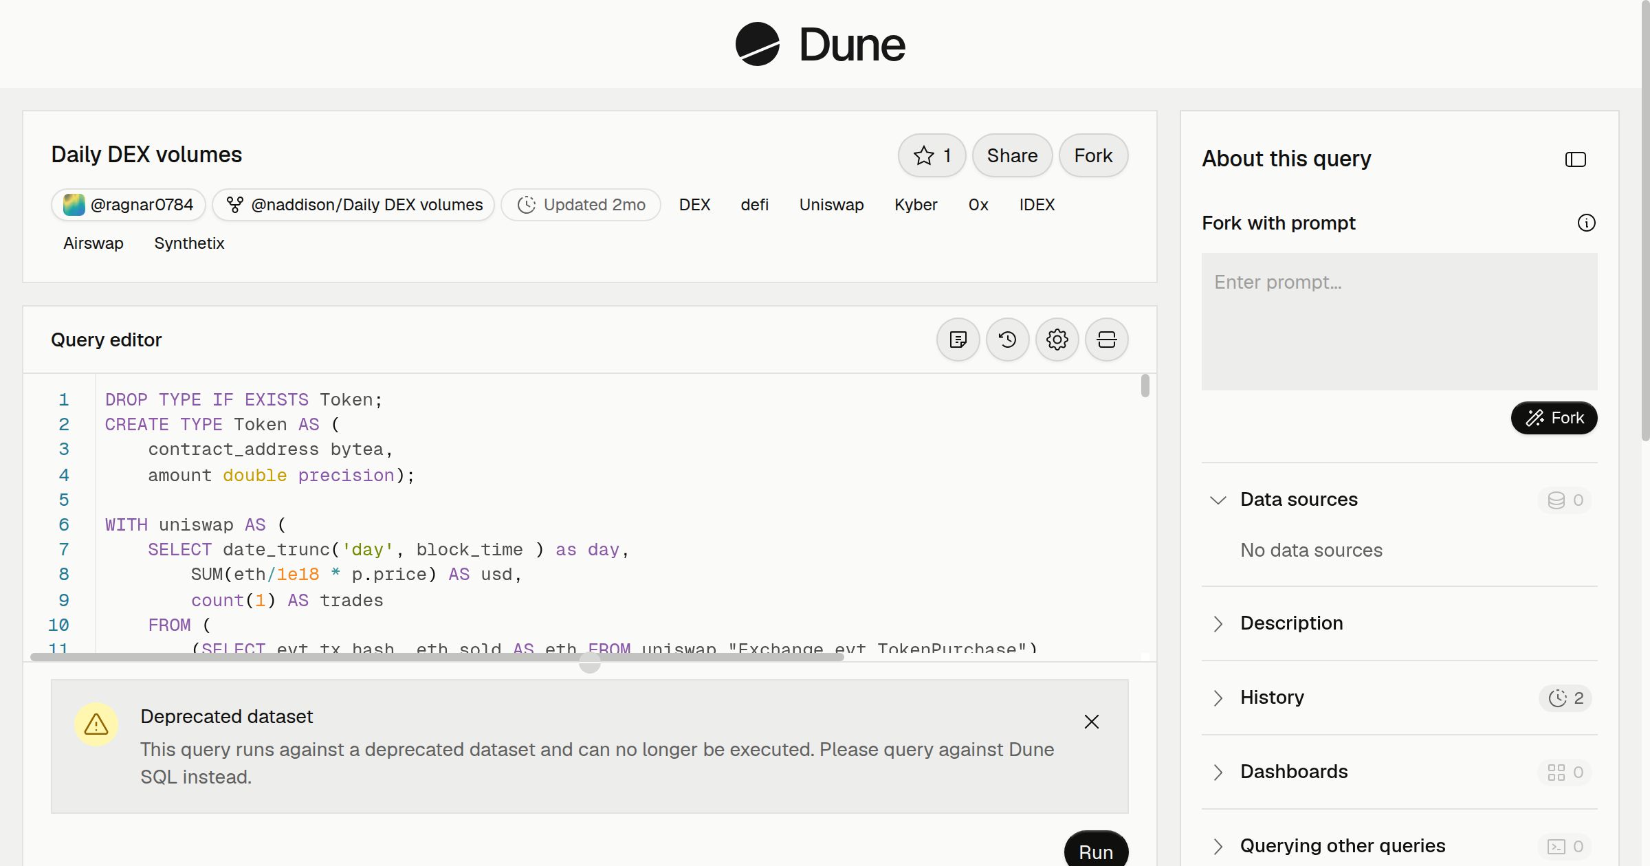
Task: Show Fork with prompt info icon
Action: pos(1586,223)
